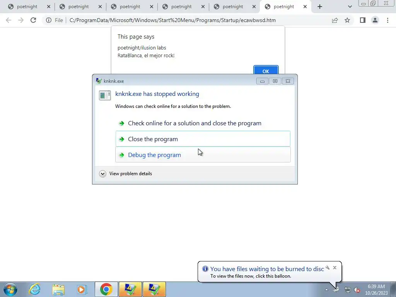Open Chrome's three-dot menu
396x297 pixels.
coord(387,20)
